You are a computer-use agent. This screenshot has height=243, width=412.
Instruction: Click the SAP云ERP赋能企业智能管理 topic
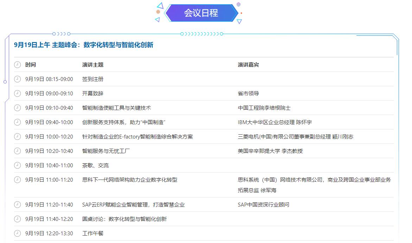tap(133, 205)
